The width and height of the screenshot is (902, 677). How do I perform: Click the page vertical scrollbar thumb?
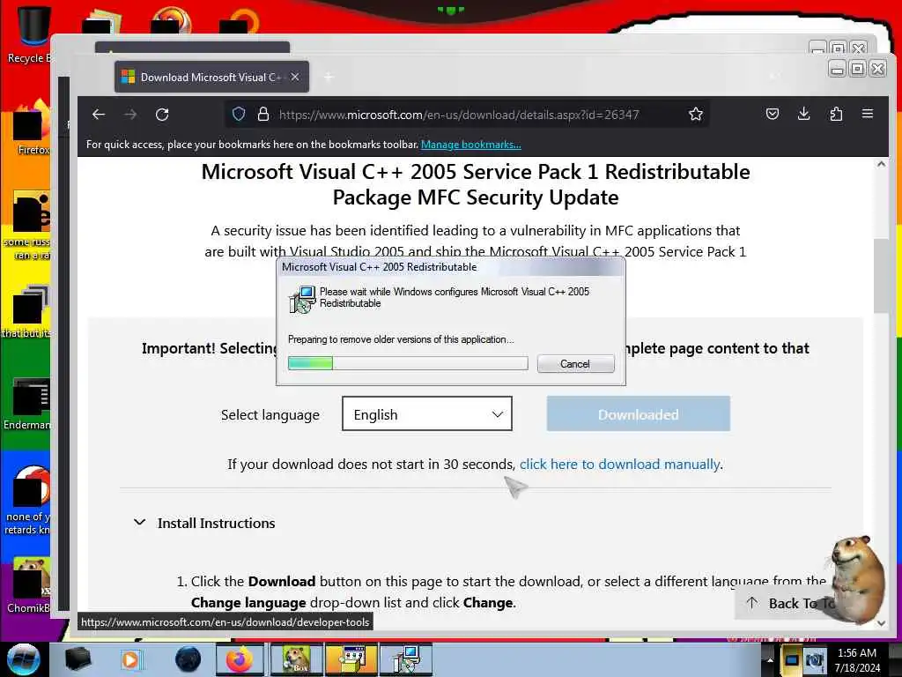[x=881, y=275]
